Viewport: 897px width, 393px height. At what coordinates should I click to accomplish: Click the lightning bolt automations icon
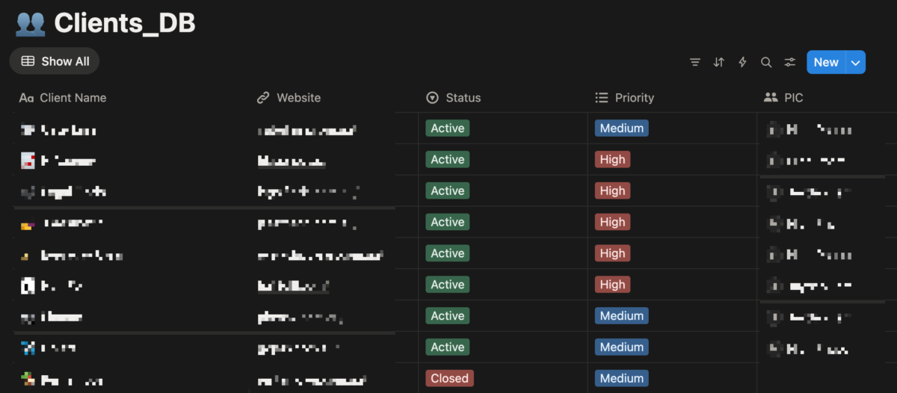pyautogui.click(x=742, y=63)
